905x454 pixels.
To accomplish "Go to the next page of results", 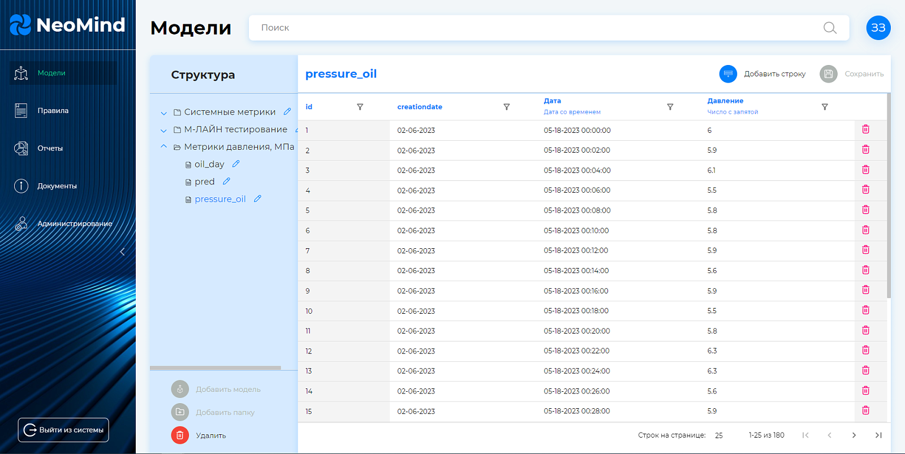I will pyautogui.click(x=854, y=435).
